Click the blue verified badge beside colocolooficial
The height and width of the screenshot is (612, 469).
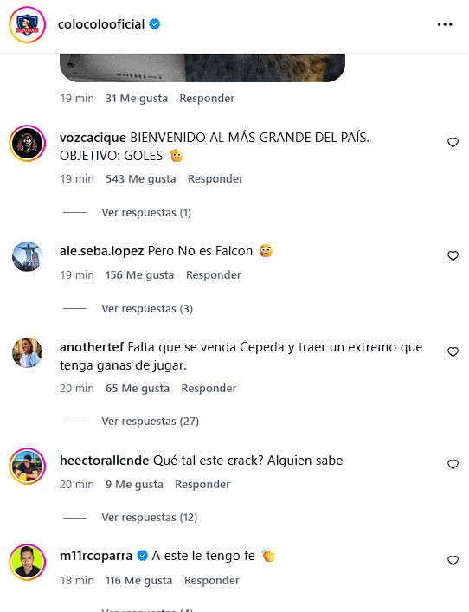(x=155, y=24)
